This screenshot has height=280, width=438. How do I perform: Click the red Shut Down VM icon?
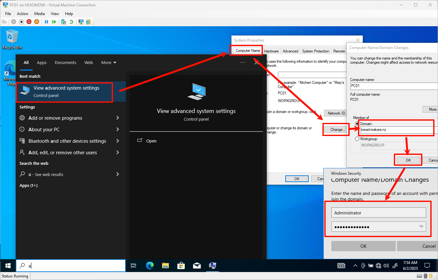(x=29, y=22)
